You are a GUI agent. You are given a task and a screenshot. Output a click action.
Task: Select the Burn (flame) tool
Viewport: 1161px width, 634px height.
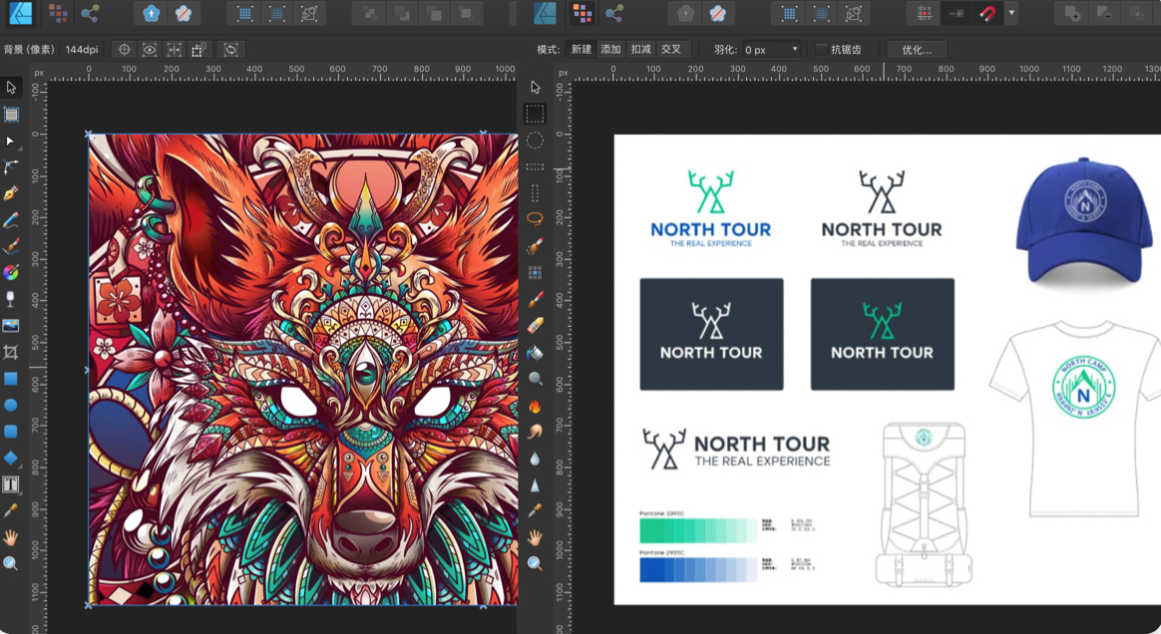536,406
